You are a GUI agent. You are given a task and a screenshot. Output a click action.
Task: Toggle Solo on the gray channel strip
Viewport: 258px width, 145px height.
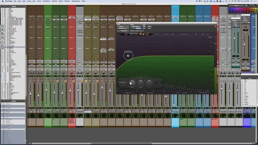(x=78, y=81)
